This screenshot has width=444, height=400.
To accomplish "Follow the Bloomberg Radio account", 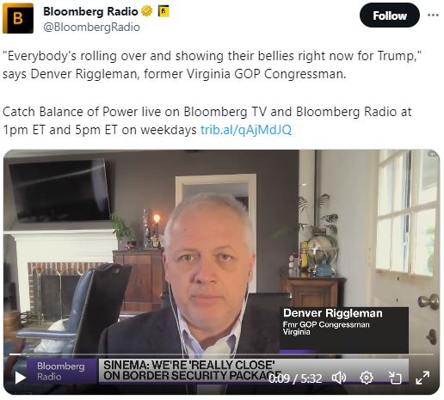I will [x=390, y=15].
